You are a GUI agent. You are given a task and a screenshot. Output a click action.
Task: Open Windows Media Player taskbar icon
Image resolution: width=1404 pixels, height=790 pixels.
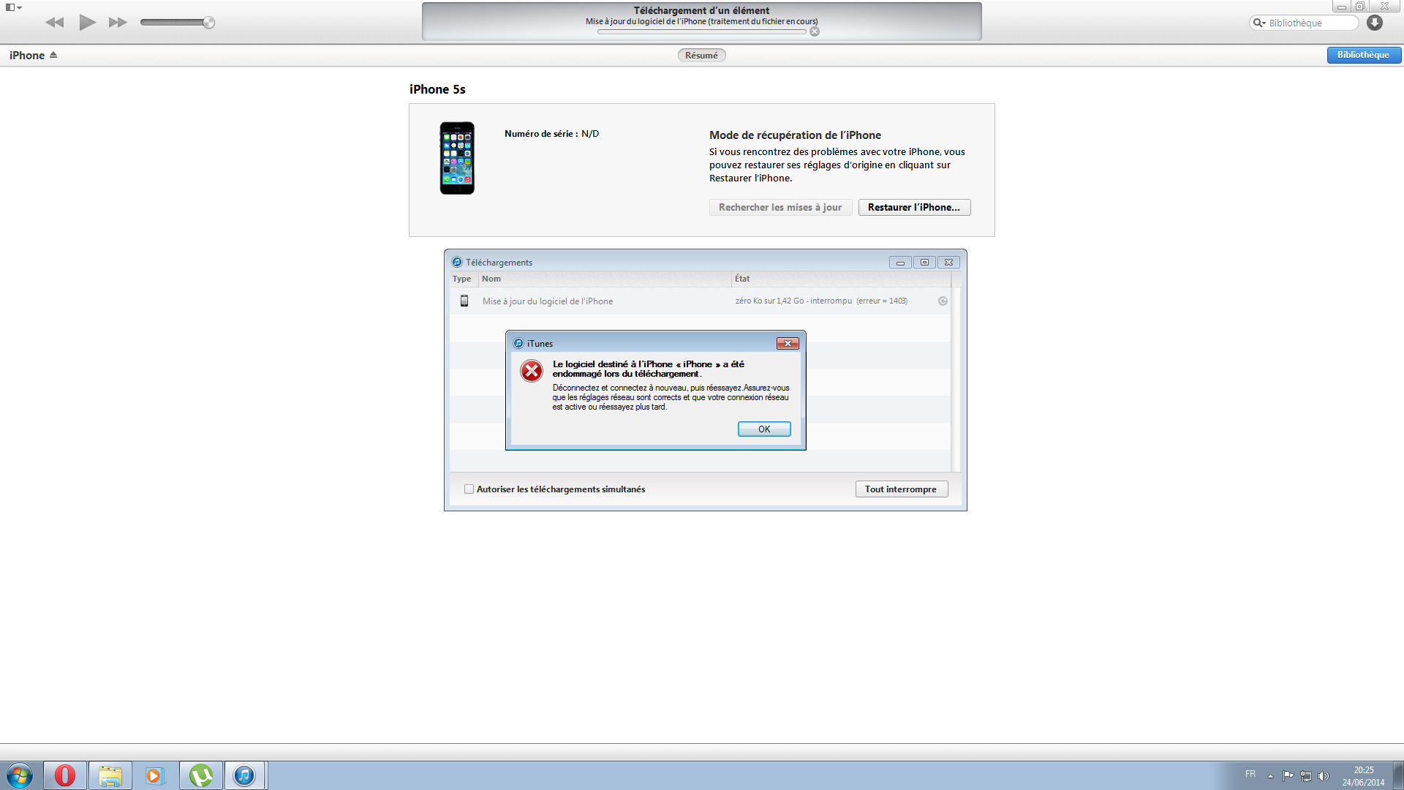coord(155,775)
